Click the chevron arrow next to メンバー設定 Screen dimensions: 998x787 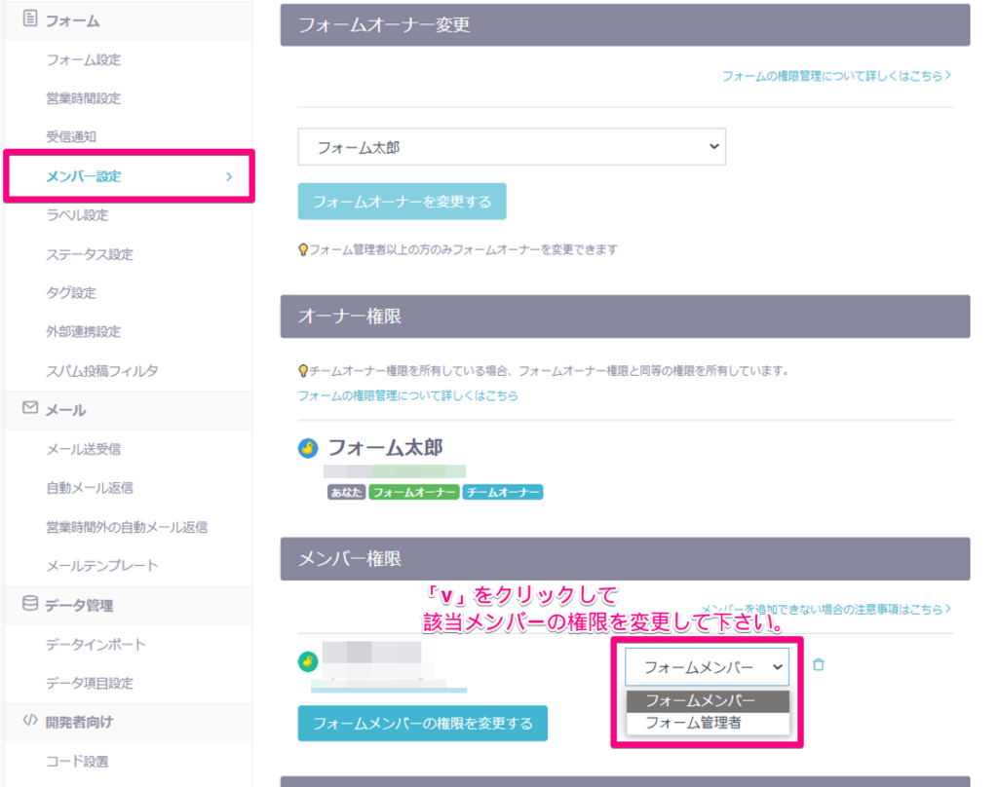click(229, 176)
